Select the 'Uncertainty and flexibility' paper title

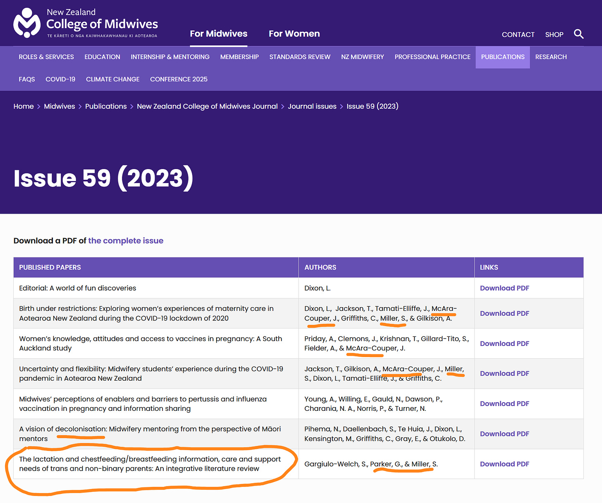(x=151, y=373)
